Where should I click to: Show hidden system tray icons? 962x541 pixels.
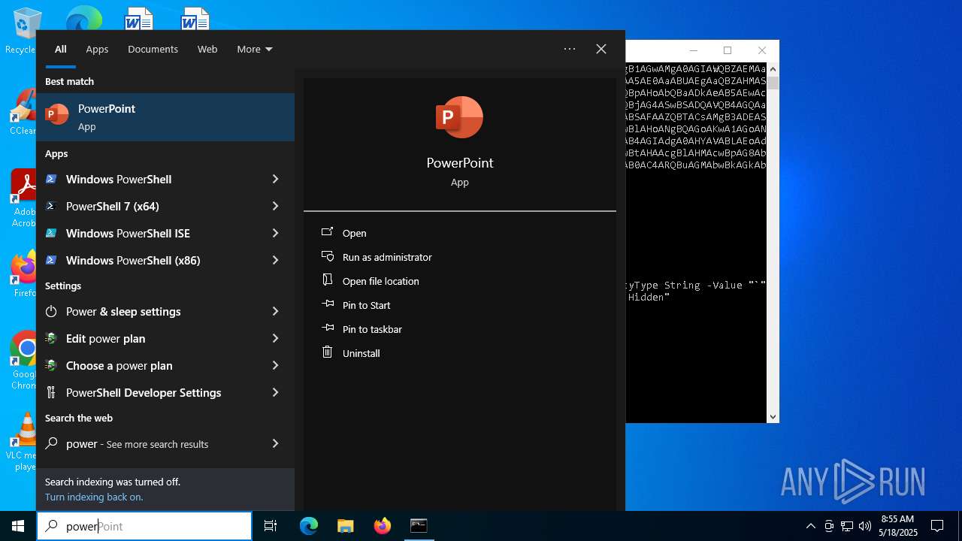tap(810, 526)
